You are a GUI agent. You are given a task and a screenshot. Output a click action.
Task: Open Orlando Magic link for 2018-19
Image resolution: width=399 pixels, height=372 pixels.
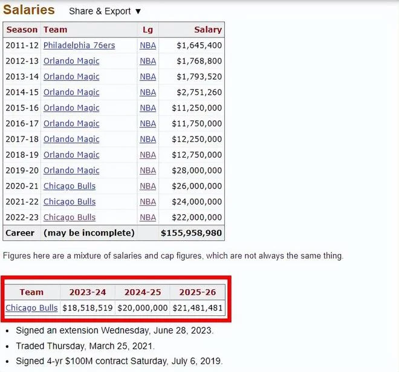pos(71,155)
